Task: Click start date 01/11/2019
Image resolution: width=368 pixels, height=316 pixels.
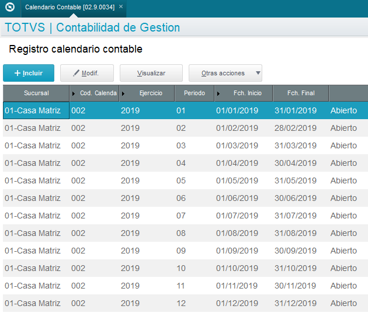Action: point(237,286)
